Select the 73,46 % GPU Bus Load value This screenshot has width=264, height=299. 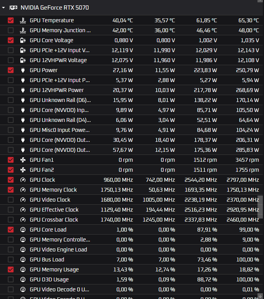click(207, 260)
